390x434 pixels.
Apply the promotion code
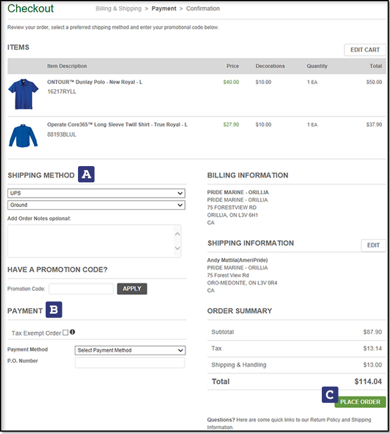[x=132, y=289]
